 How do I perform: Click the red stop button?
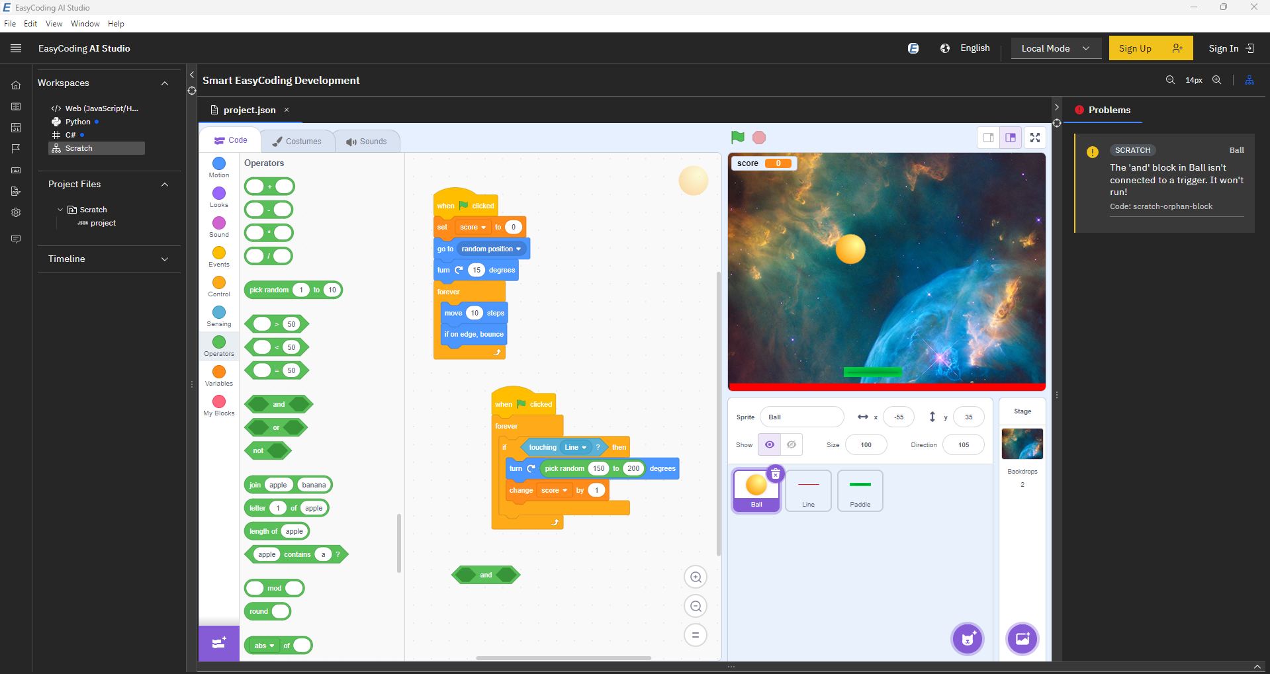click(759, 138)
